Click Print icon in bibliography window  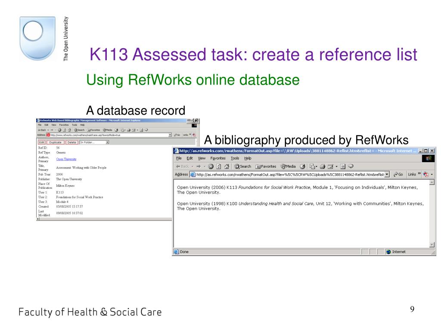click(322, 166)
